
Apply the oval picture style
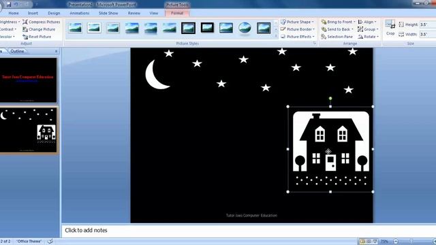pos(245,28)
